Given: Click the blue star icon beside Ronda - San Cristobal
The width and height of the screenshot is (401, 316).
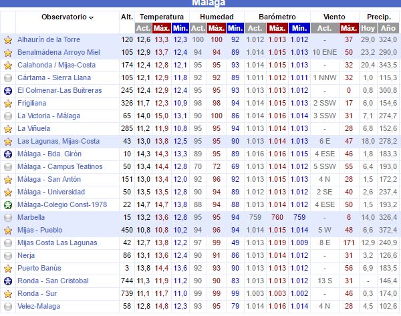Looking at the screenshot, I should (x=8, y=281).
